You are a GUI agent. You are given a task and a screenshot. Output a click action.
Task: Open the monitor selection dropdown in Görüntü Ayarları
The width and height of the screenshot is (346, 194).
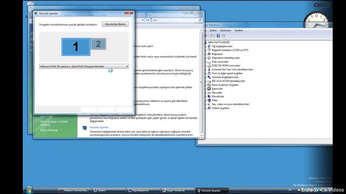(x=84, y=66)
